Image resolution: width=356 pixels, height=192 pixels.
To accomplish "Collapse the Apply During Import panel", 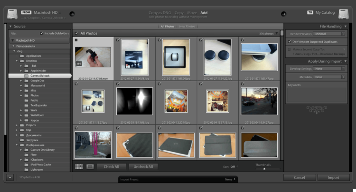I will point(346,61).
